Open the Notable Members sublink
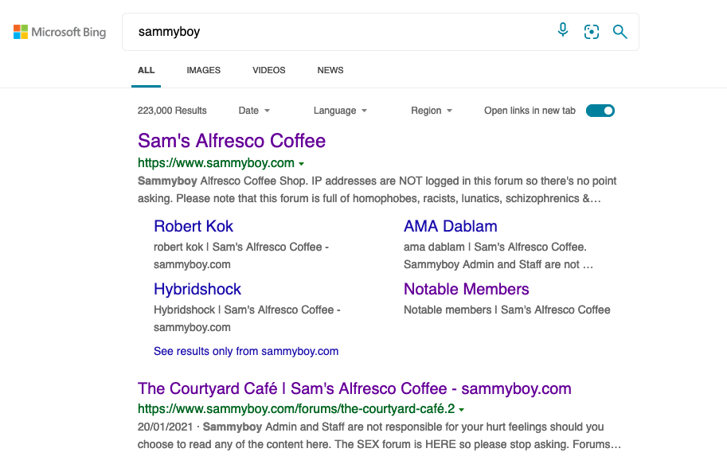This screenshot has width=727, height=464. pyautogui.click(x=466, y=289)
